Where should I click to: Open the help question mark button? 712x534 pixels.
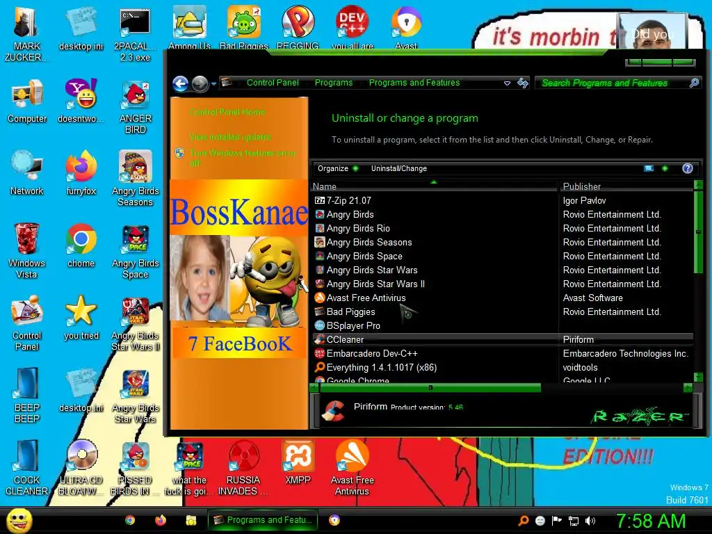(688, 168)
